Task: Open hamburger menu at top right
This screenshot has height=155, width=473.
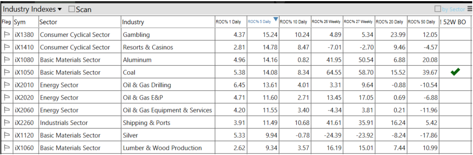Action: coord(469,9)
